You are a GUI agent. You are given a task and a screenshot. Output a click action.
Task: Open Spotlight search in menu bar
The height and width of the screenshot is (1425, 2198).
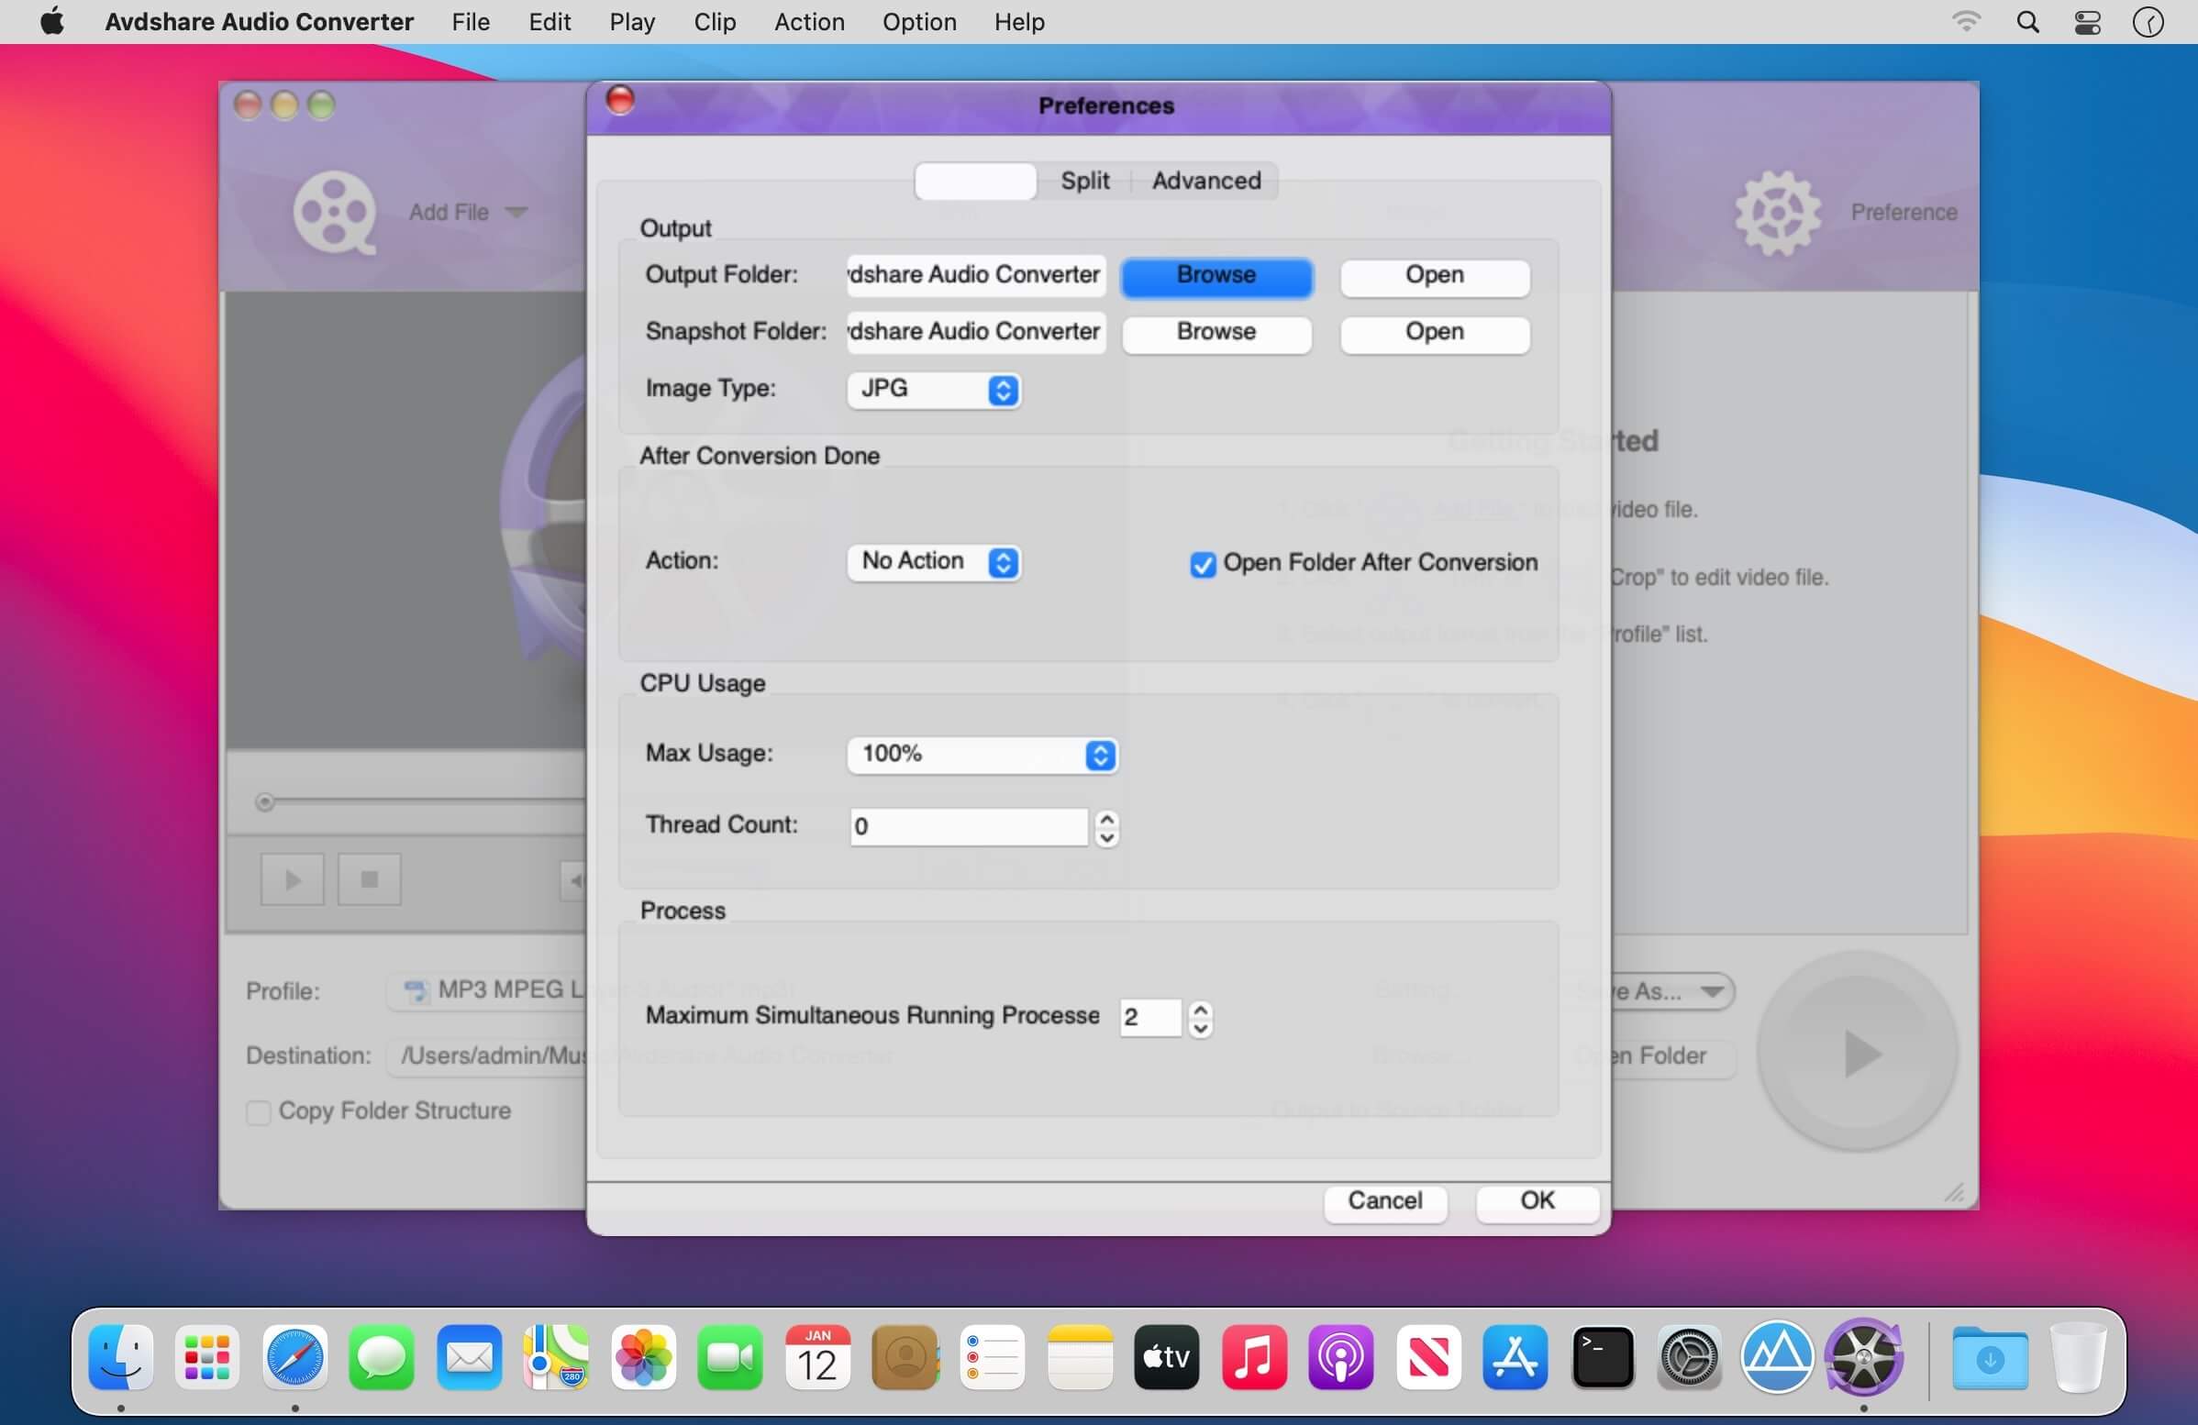tap(2027, 22)
